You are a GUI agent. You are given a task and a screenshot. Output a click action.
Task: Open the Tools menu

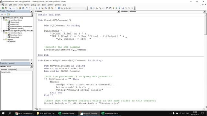pos(44,5)
